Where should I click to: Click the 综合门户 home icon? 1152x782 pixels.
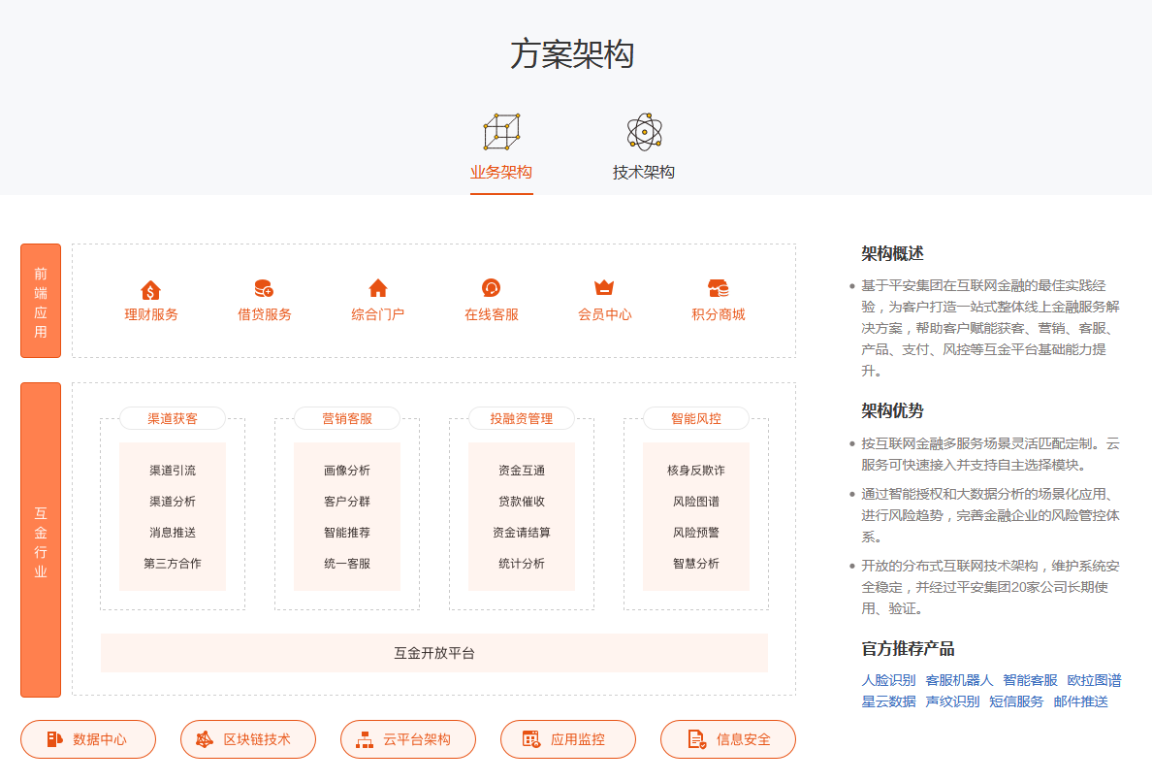[377, 287]
